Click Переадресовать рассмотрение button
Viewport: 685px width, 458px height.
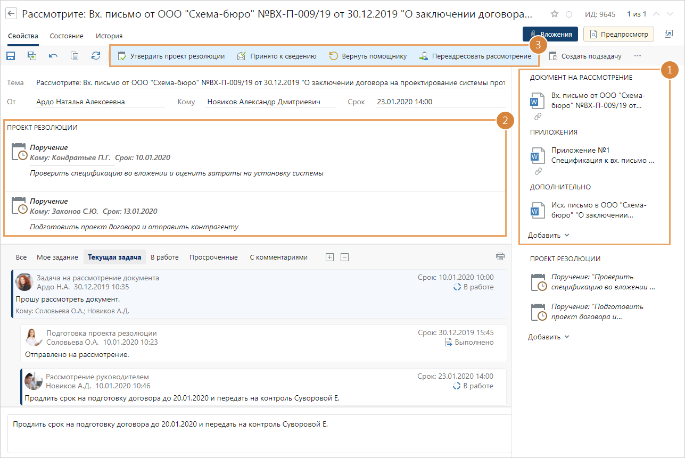pos(475,56)
